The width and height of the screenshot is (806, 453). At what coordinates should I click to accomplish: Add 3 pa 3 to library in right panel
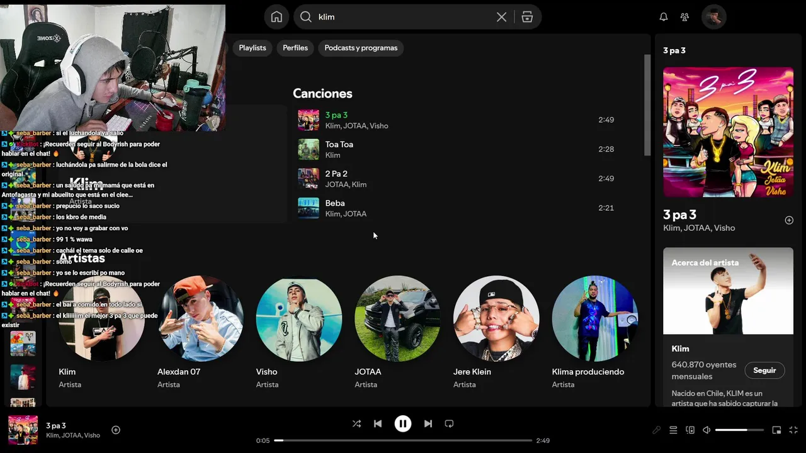point(789,220)
